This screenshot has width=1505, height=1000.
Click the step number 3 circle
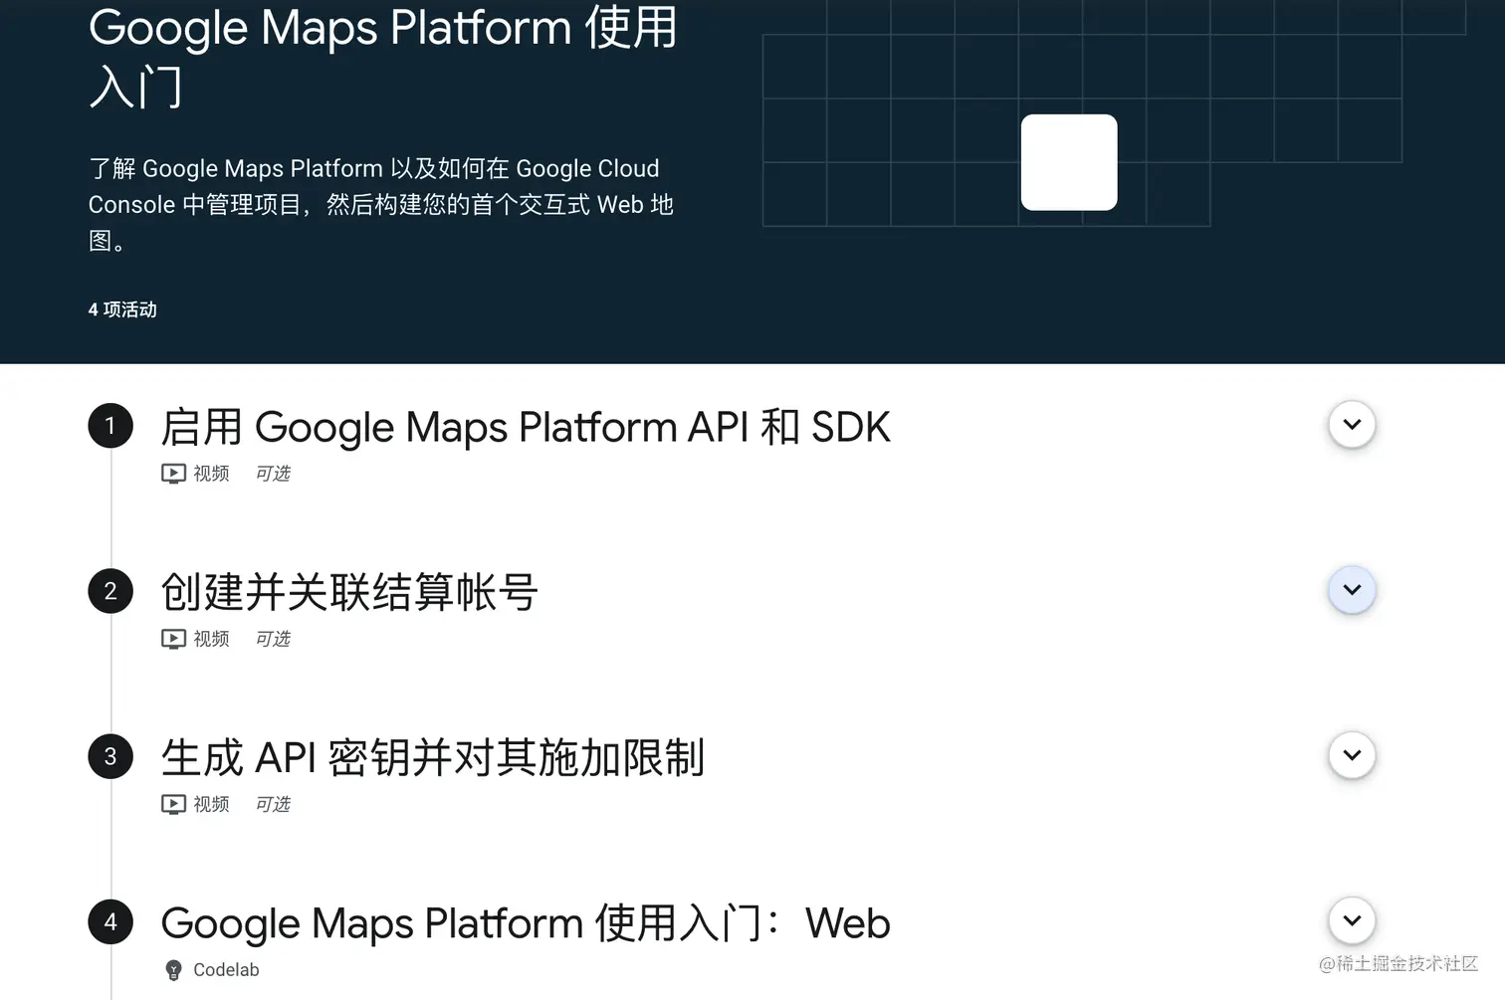(110, 756)
